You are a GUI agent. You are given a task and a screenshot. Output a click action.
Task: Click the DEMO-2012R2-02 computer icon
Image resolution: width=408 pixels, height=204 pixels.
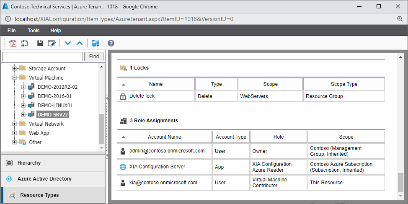click(31, 87)
